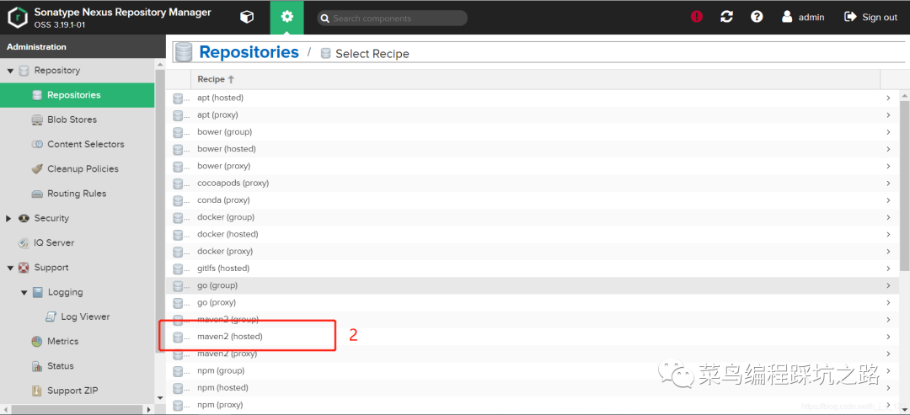Click the Blob Stores icon

point(37,120)
